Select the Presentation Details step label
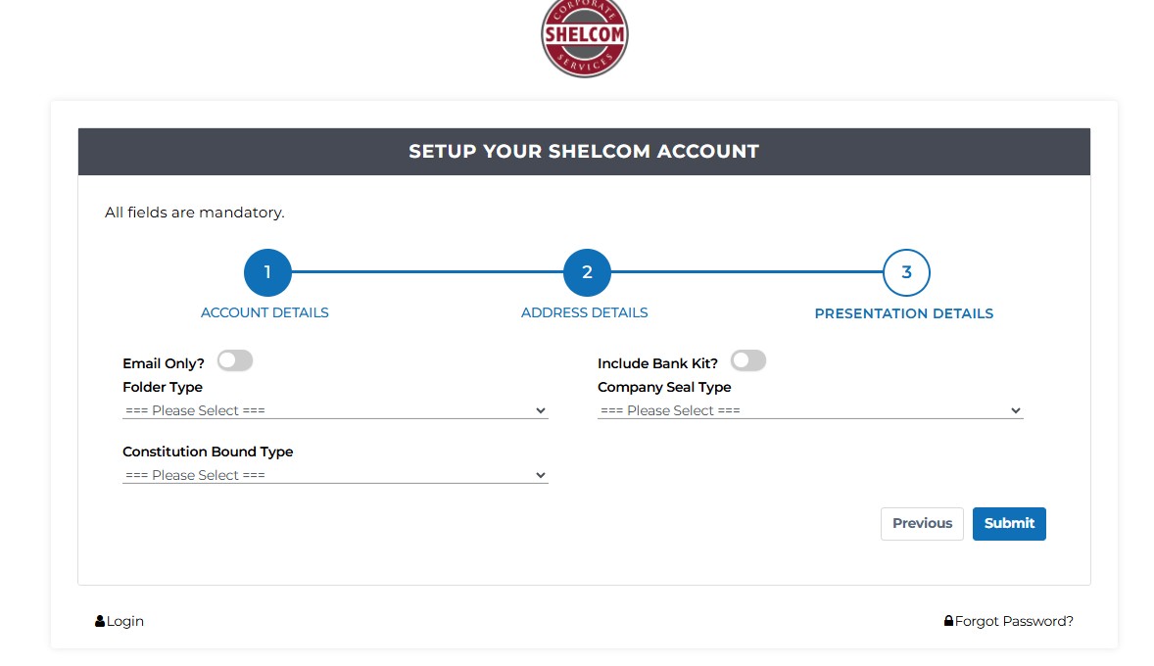The height and width of the screenshot is (666, 1154). click(x=904, y=313)
